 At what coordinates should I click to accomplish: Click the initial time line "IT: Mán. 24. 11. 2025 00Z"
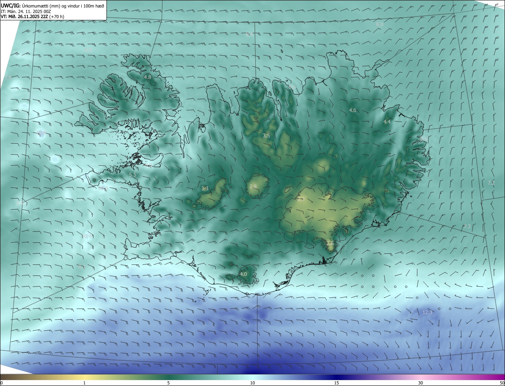click(x=26, y=11)
